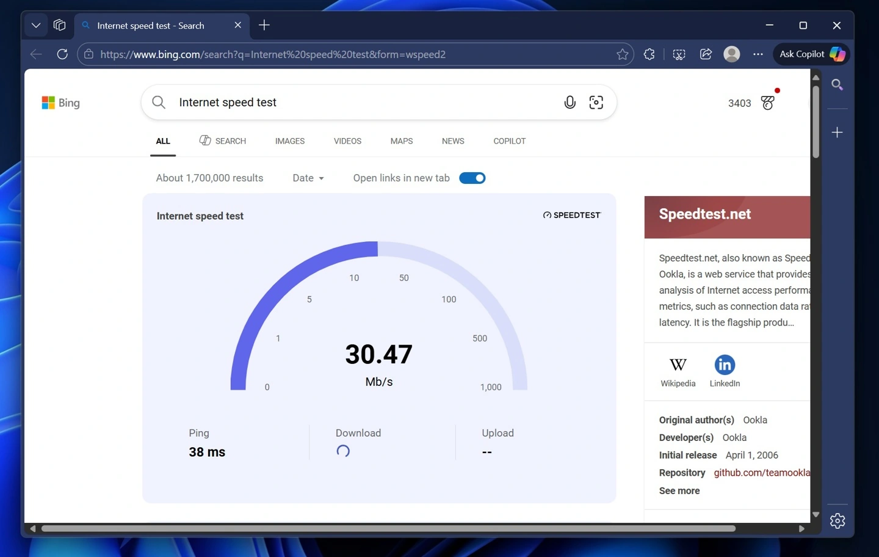The height and width of the screenshot is (557, 879).
Task: Click the voice search microphone icon
Action: pos(570,102)
